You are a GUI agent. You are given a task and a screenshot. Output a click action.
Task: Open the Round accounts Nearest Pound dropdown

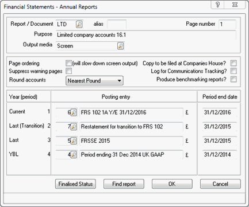click(x=94, y=81)
